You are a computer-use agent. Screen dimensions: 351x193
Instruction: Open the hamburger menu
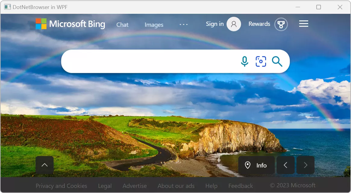tap(303, 24)
